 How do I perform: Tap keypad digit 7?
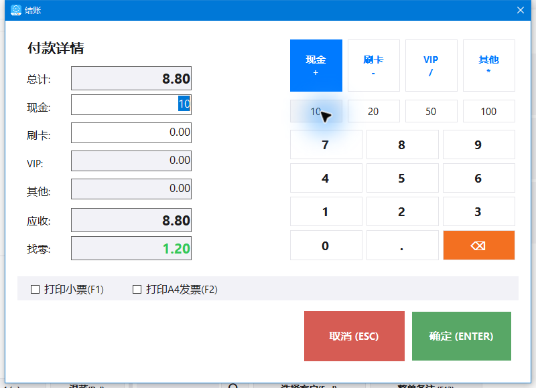[326, 144]
